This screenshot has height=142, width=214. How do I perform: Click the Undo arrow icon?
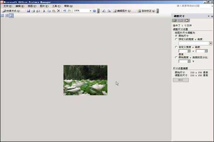click(65, 11)
